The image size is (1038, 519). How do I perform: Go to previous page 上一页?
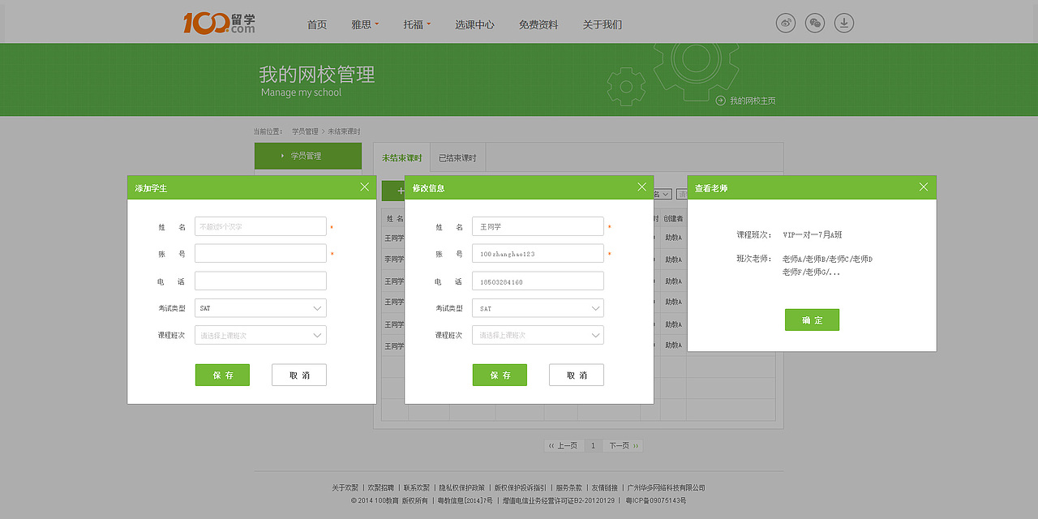pyautogui.click(x=563, y=445)
